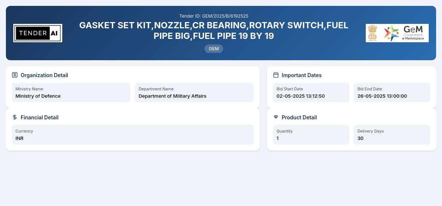
Task: Click the Organization Detail list icon
Action: [x=15, y=75]
